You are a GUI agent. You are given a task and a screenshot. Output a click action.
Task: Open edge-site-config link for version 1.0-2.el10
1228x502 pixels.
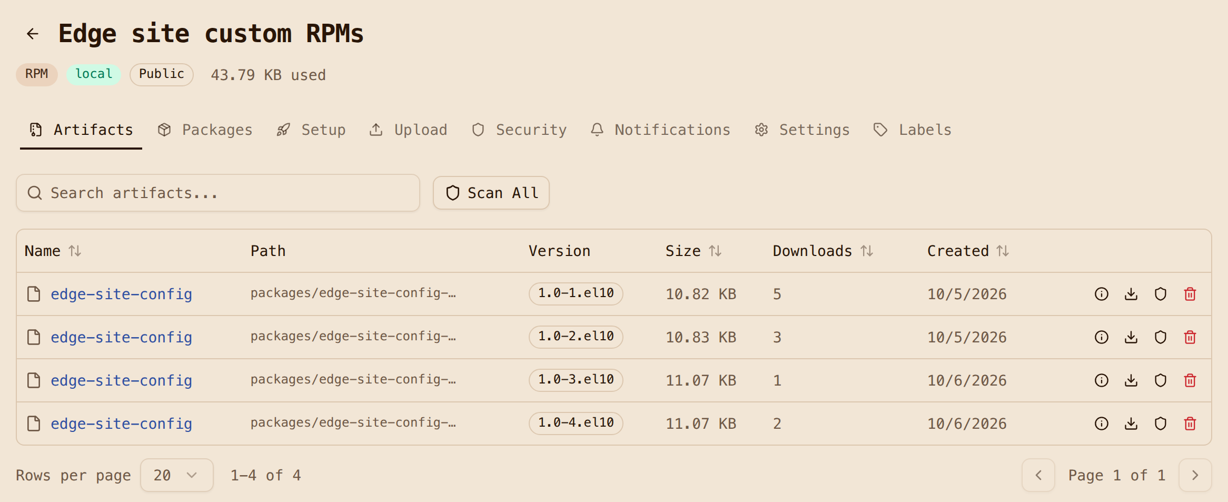[121, 337]
